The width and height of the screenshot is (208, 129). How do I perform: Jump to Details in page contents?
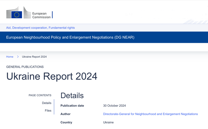46,103
